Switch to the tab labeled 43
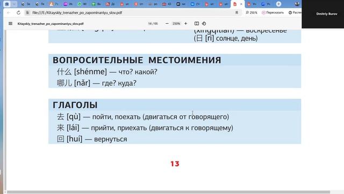The height and width of the screenshot is (194, 344). coord(167,4)
